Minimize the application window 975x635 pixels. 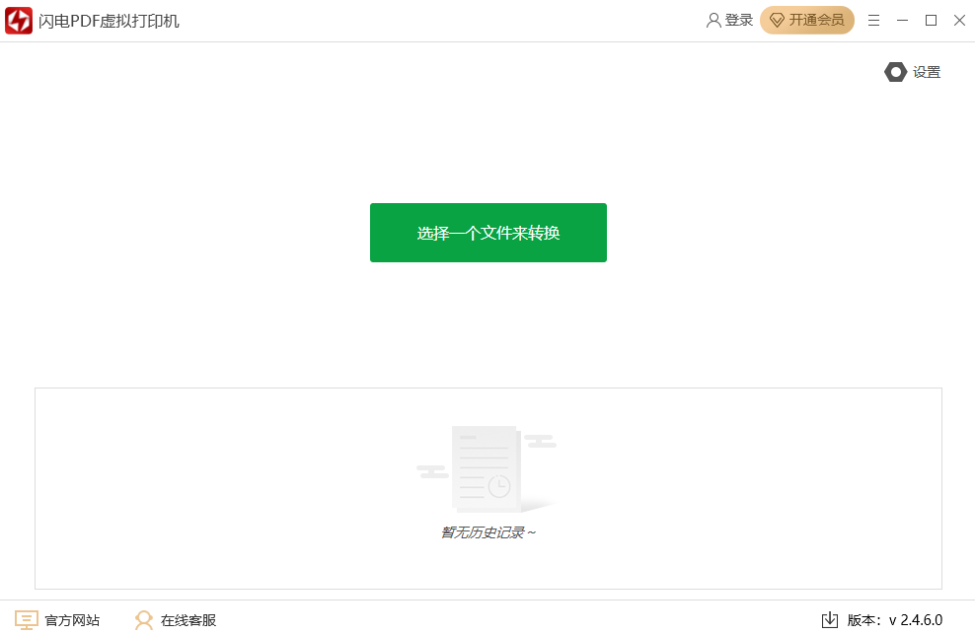(x=902, y=21)
